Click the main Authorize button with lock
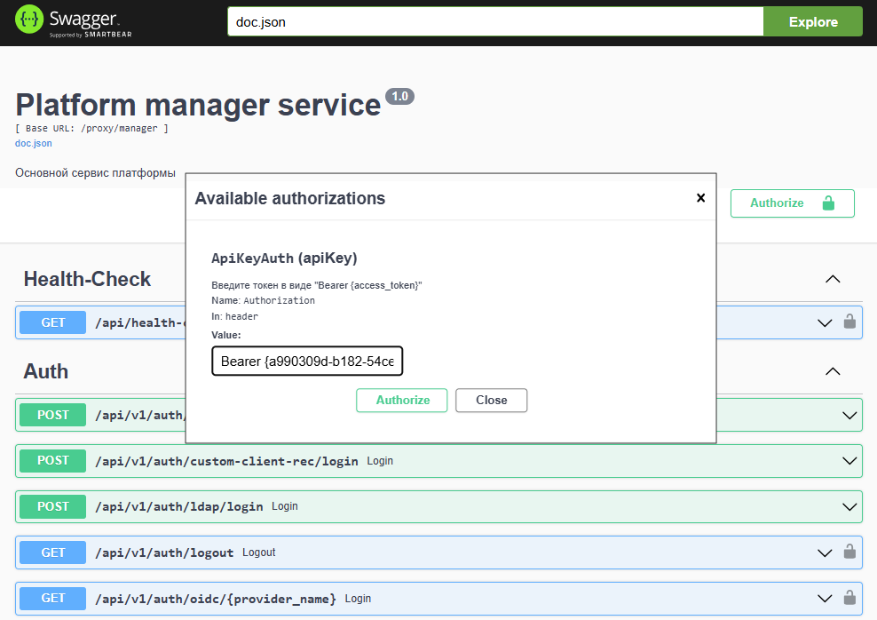 tap(792, 203)
